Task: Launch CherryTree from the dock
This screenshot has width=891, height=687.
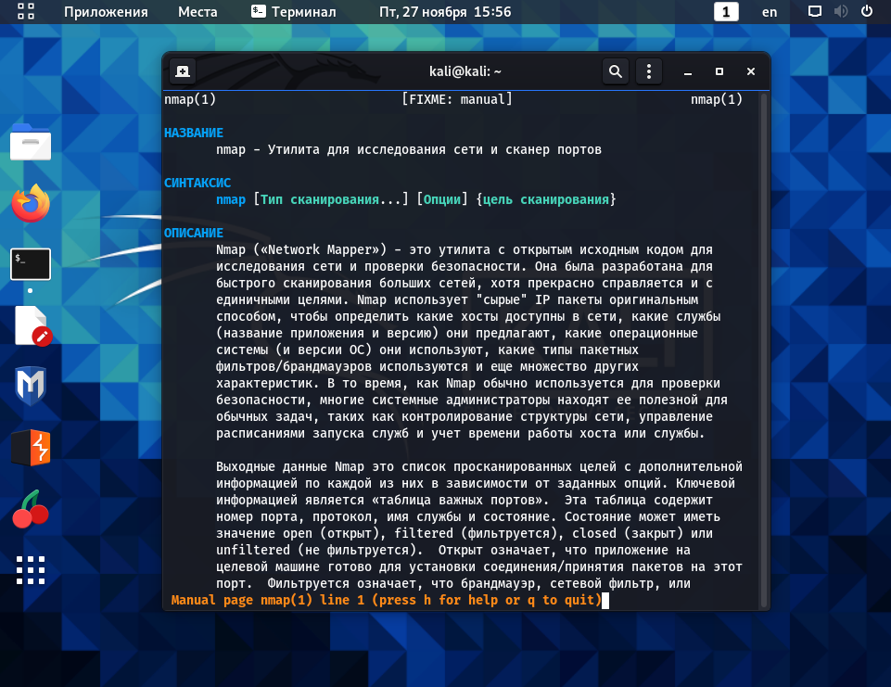Action: pos(31,509)
